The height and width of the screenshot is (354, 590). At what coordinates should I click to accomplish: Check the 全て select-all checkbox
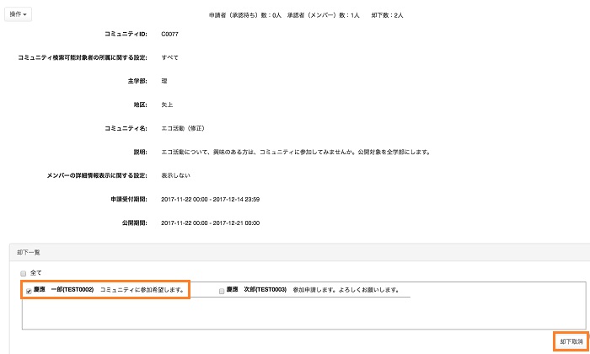tap(24, 273)
